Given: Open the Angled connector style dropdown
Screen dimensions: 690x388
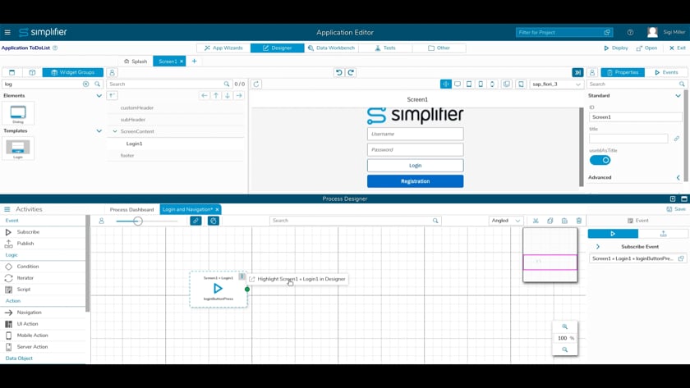Looking at the screenshot, I should (506, 221).
